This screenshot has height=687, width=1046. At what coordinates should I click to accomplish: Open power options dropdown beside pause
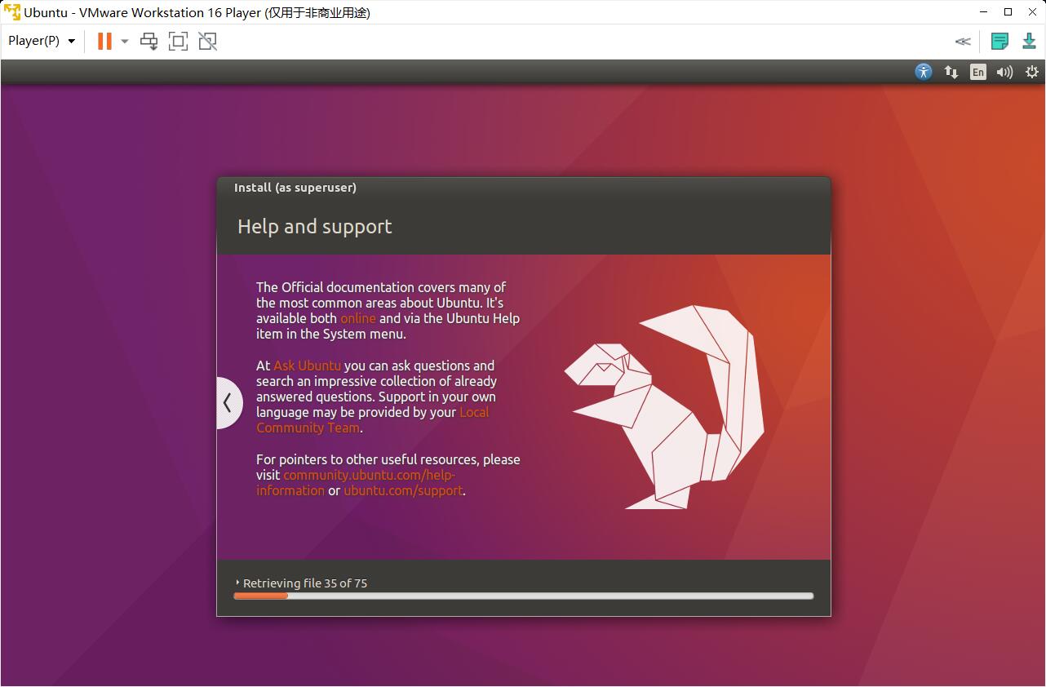pos(125,41)
